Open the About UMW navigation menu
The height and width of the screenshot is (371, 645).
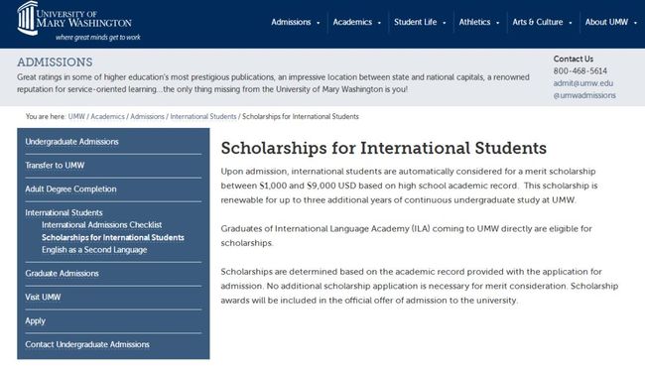click(x=606, y=22)
